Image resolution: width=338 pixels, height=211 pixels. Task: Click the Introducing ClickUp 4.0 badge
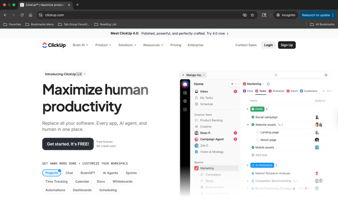click(x=65, y=74)
